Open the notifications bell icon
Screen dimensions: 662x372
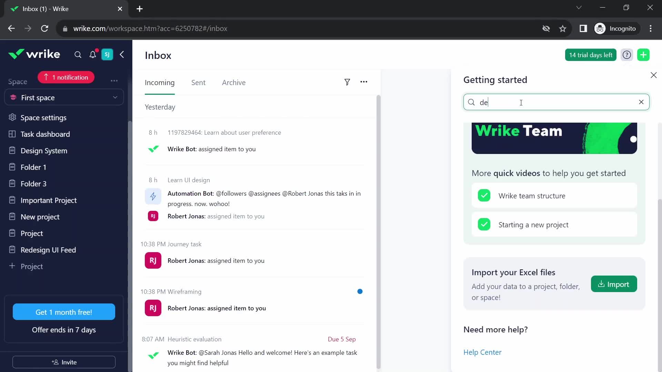pyautogui.click(x=93, y=55)
